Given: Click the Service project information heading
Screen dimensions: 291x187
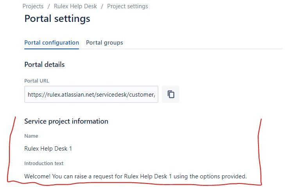Looking at the screenshot, I should (x=66, y=121).
